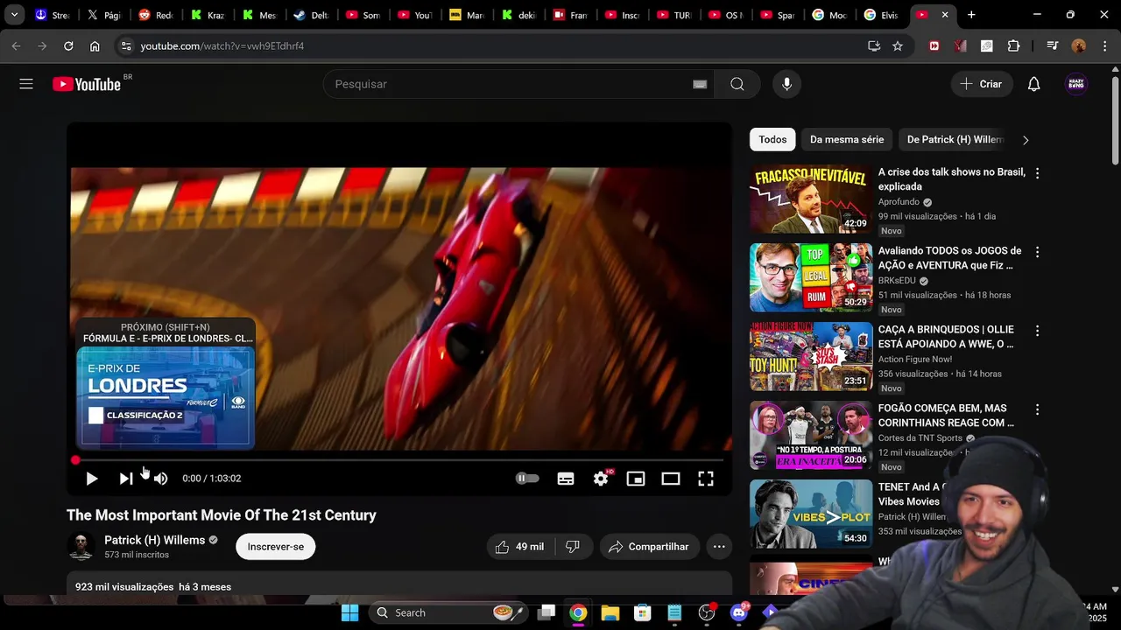Skip to next video

pyautogui.click(x=126, y=479)
